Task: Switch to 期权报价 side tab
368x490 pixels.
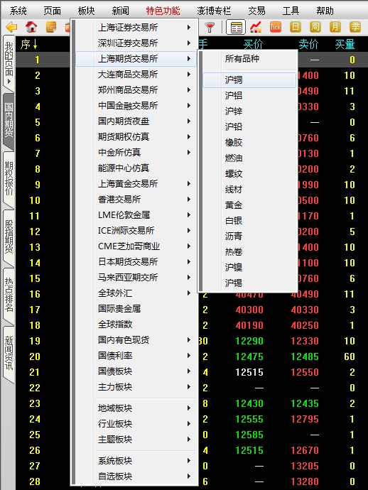Action: tap(9, 179)
